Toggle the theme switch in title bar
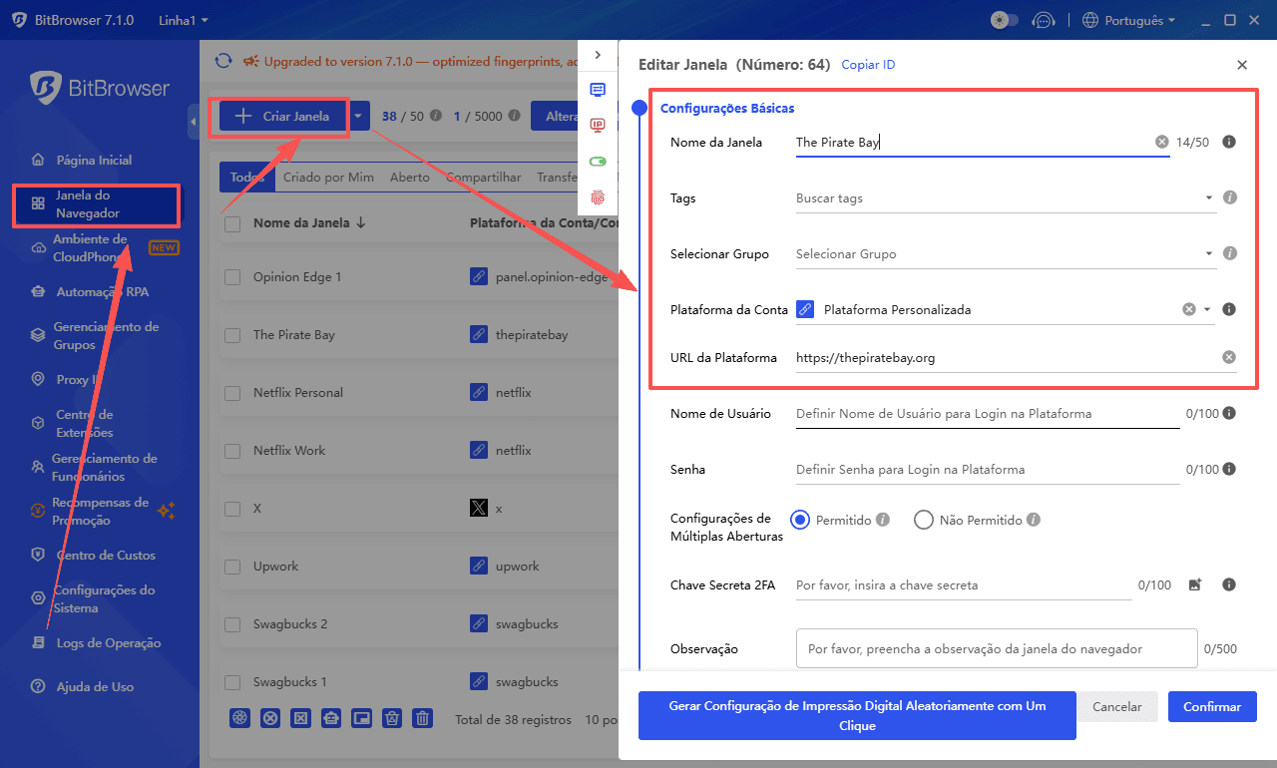The width and height of the screenshot is (1277, 768). (1004, 20)
